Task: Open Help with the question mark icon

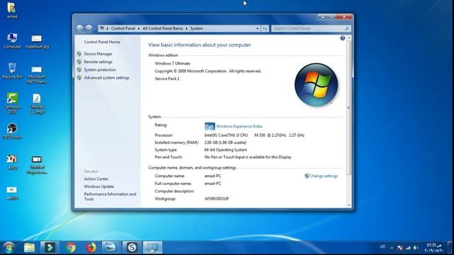Action: (x=343, y=38)
